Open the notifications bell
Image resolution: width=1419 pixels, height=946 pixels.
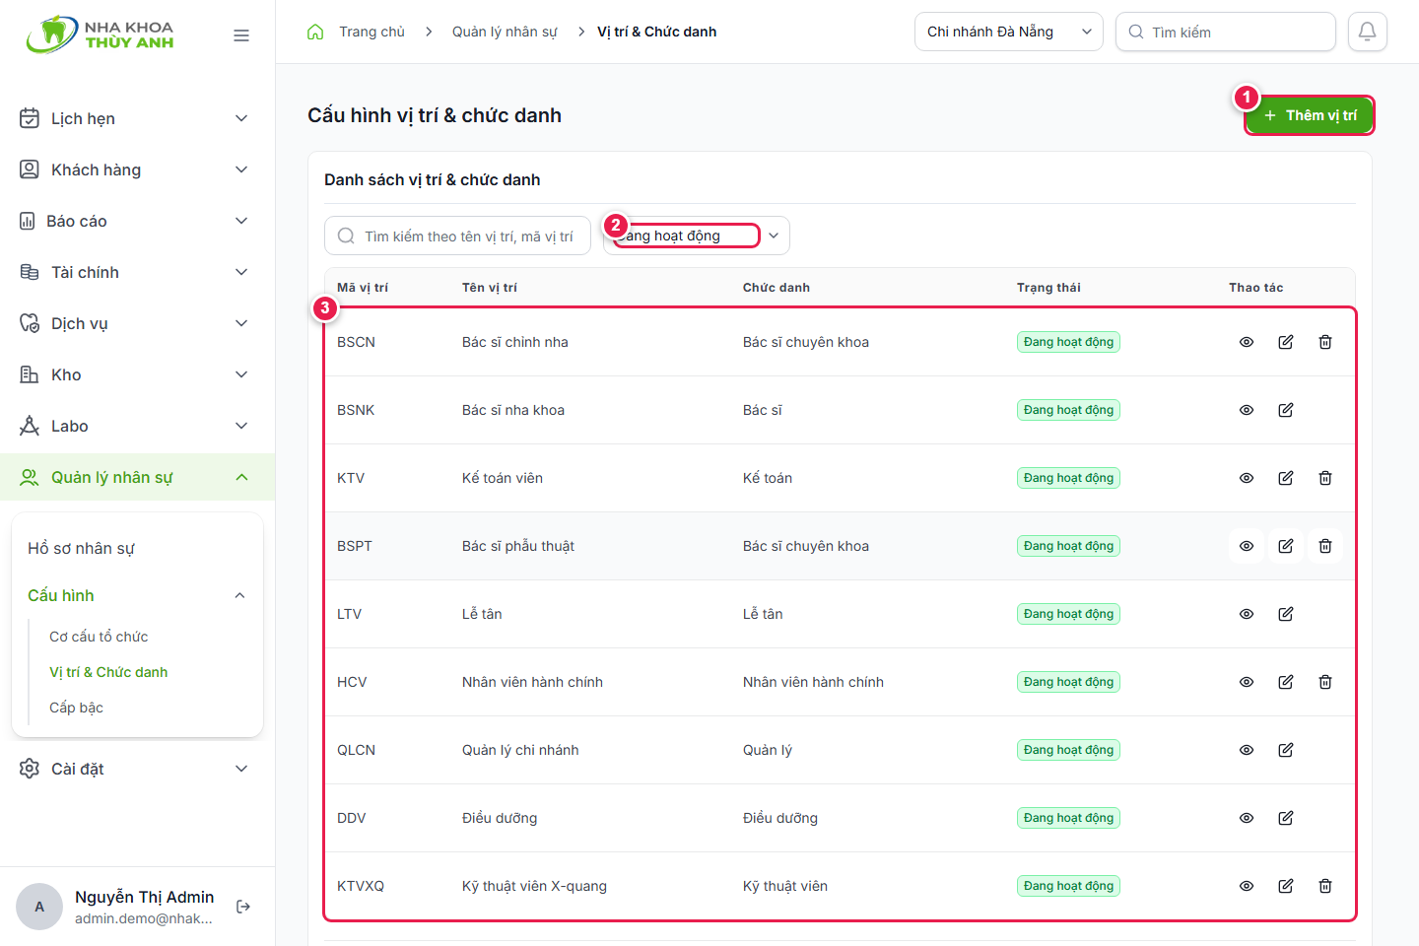click(x=1368, y=32)
